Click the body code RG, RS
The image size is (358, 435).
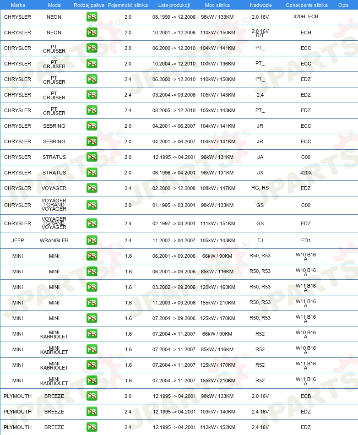(260, 188)
